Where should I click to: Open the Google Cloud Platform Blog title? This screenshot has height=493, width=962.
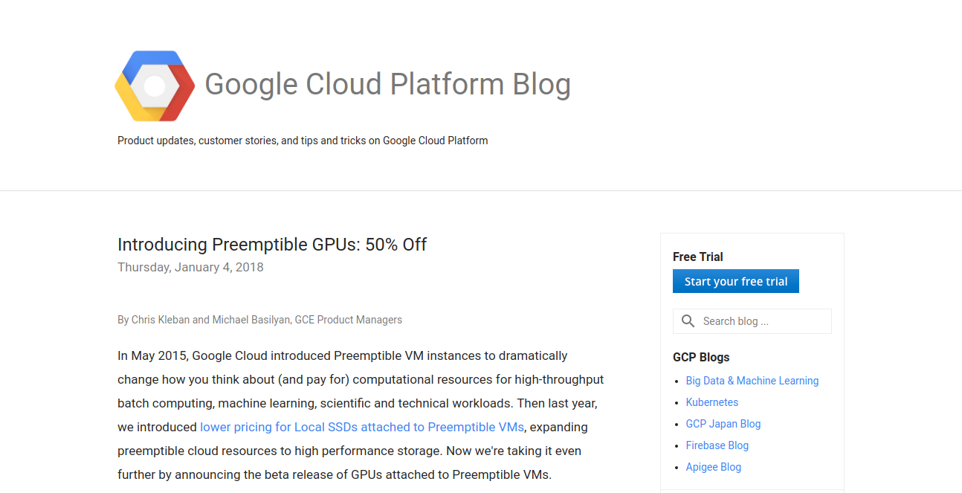[387, 85]
